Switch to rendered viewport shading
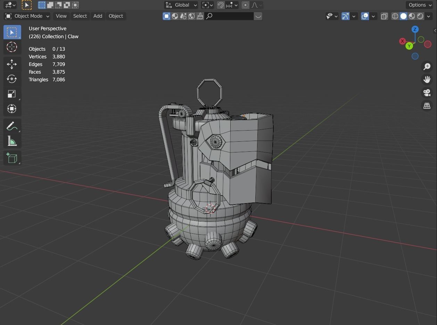This screenshot has height=325, width=437. tap(420, 16)
